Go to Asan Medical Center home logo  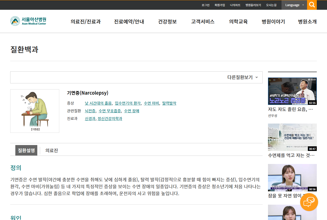tap(28, 21)
